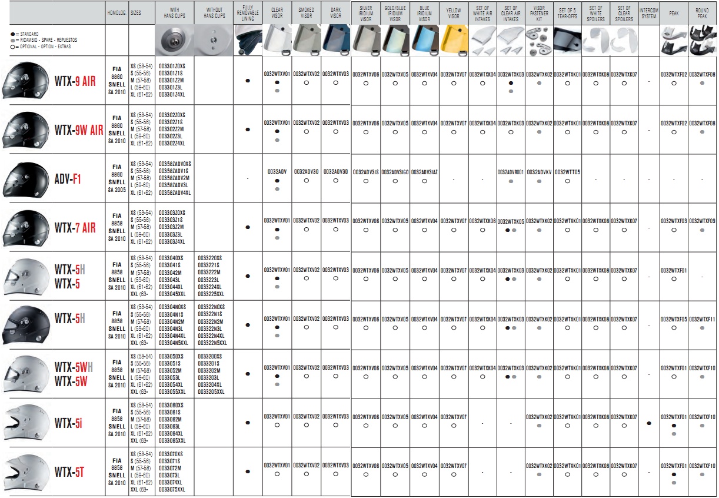This screenshot has height=498, width=719.
Task: Select the SET OF 5 TEAR-OFFS header
Action: pos(567,13)
